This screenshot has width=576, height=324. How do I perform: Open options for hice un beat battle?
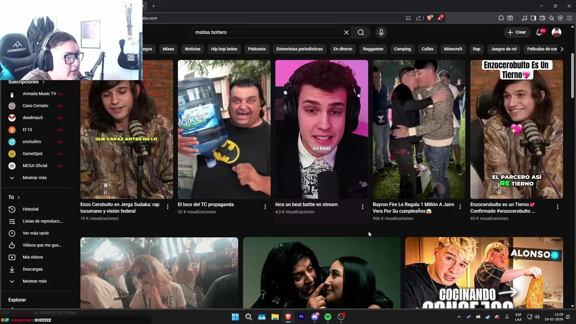coord(363,207)
